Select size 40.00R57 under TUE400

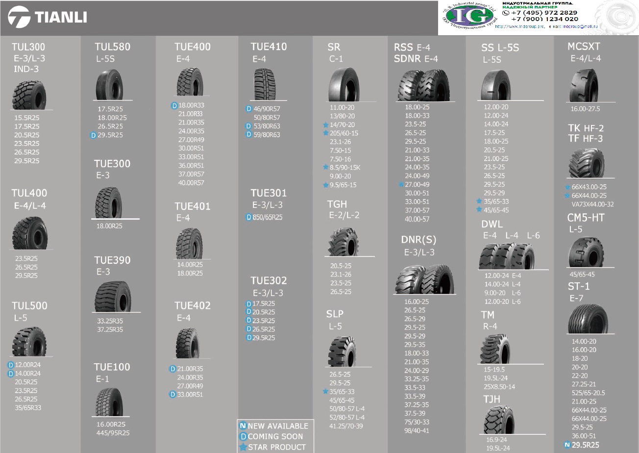tap(191, 183)
